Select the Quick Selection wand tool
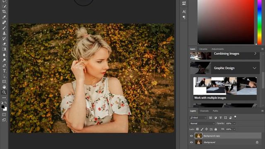The width and height of the screenshot is (265, 149). [x=4, y=7]
